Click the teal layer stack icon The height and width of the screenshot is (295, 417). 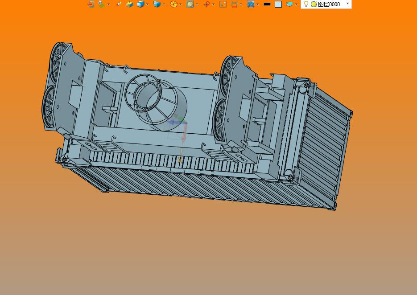289,4
